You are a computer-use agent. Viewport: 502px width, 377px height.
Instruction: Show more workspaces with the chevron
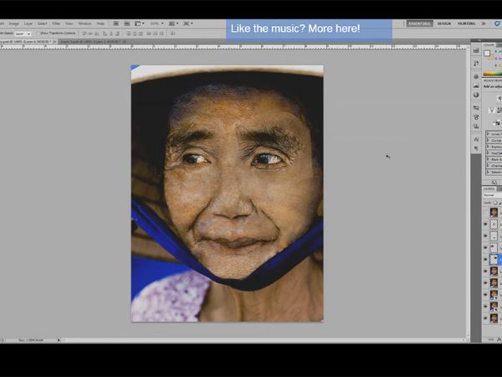pos(484,23)
